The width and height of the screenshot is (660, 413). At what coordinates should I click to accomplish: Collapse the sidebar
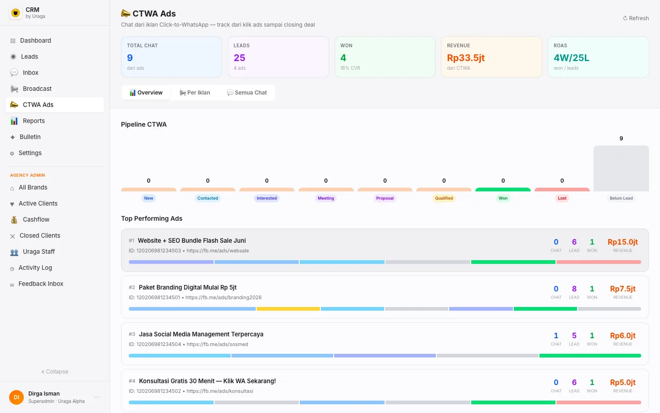pyautogui.click(x=55, y=372)
